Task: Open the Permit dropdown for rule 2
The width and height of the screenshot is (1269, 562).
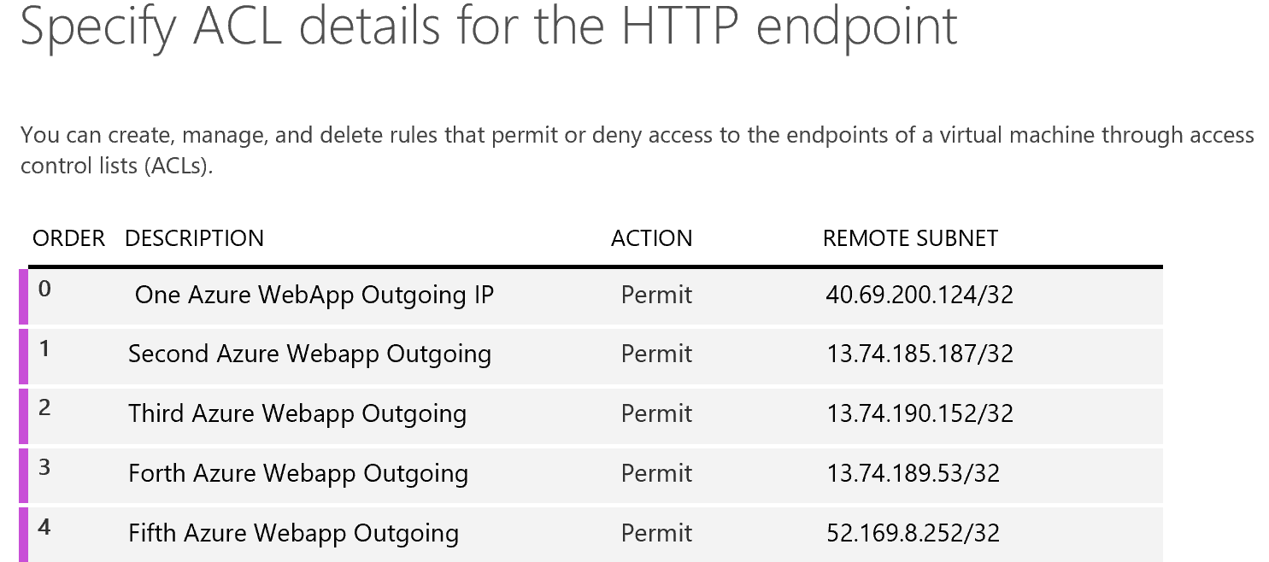Action: click(x=656, y=414)
